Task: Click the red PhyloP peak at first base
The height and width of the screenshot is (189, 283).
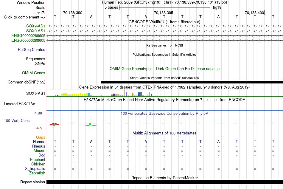Action: click(54, 124)
